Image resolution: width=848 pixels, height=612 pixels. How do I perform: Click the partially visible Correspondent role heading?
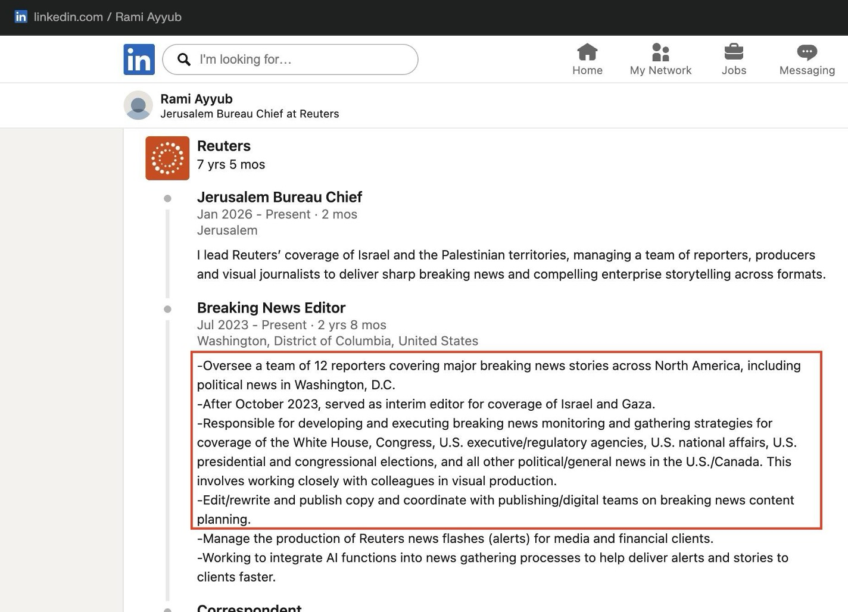[249, 607]
